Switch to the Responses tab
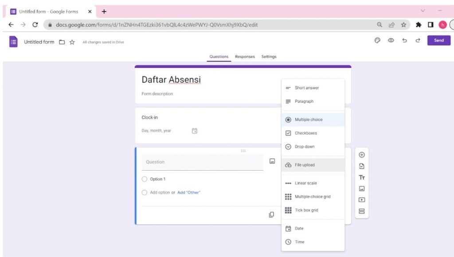 (244, 57)
